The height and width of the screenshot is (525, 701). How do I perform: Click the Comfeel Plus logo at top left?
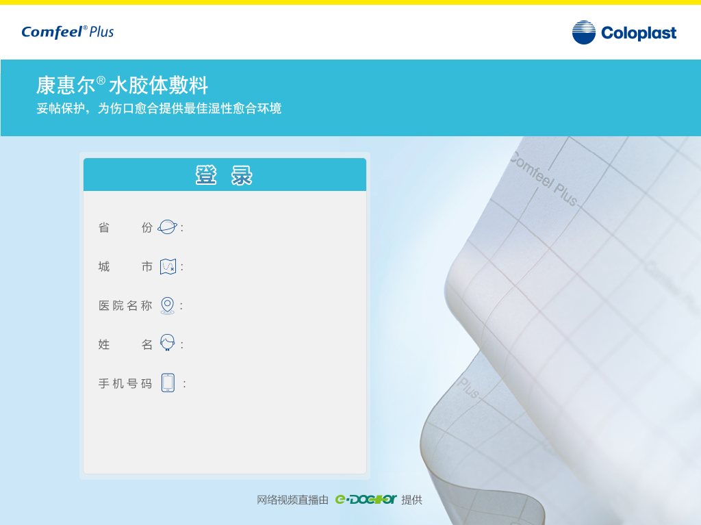68,31
